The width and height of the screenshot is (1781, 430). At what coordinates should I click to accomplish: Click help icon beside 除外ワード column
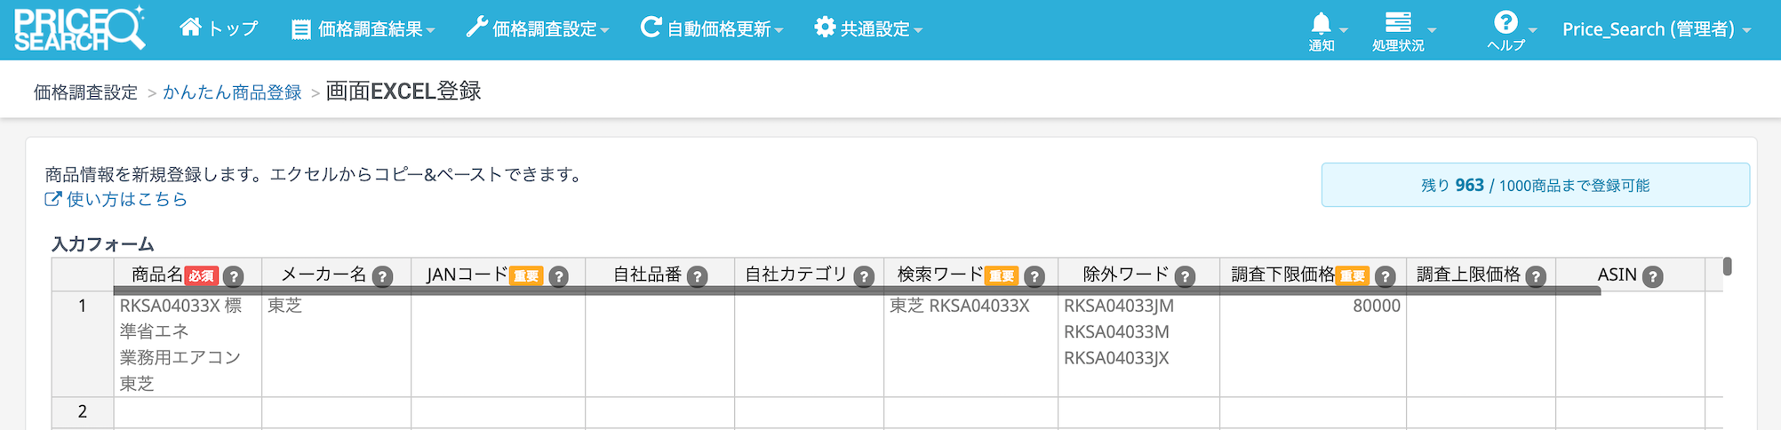point(1185,276)
